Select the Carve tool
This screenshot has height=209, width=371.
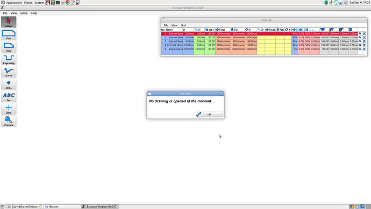pyautogui.click(x=9, y=72)
